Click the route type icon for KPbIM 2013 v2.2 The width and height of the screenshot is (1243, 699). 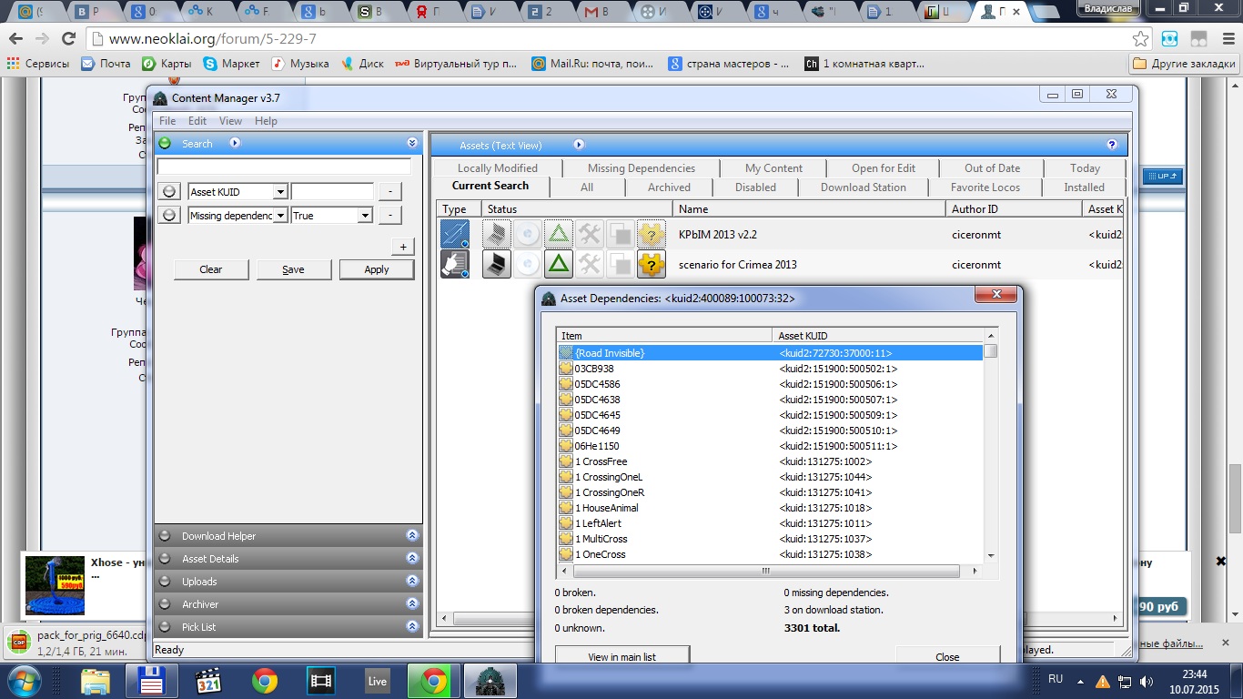pos(454,234)
